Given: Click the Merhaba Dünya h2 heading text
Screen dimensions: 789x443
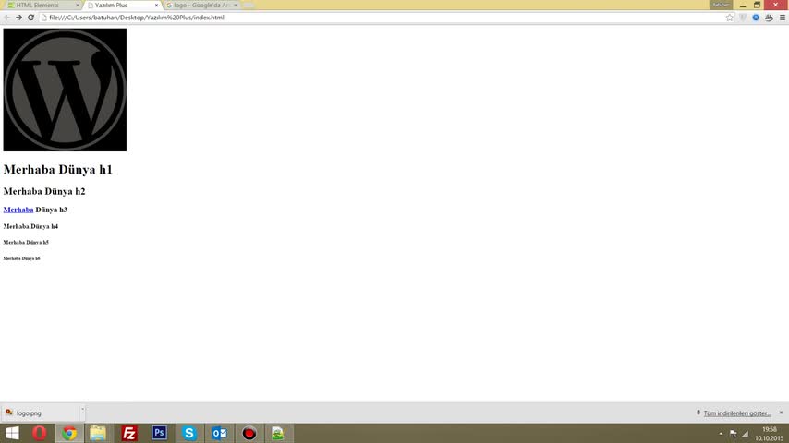Looking at the screenshot, I should point(44,192).
